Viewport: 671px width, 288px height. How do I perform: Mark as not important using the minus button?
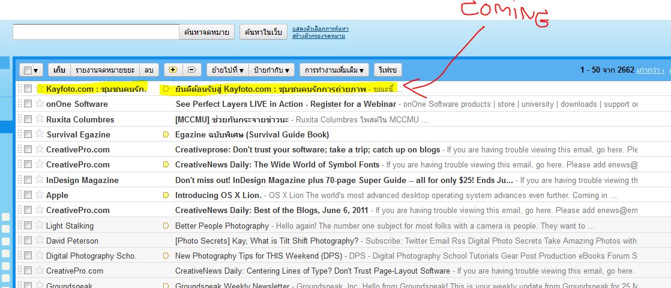coord(192,70)
